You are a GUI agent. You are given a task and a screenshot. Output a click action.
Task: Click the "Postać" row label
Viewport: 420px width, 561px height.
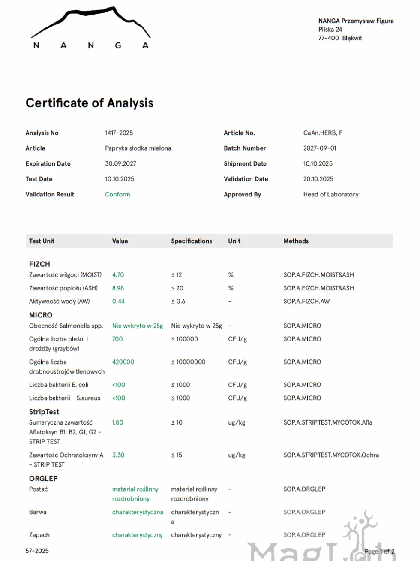(39, 489)
